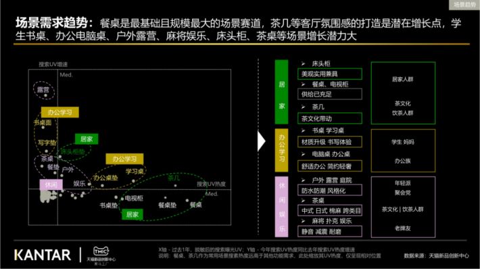Screen dimensions: 480x269
Task: Click the 防水防潮 风格化 box
Action: pyautogui.click(x=330, y=191)
